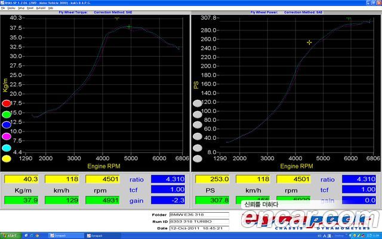Toggle the cyan run color circle

tap(7, 148)
